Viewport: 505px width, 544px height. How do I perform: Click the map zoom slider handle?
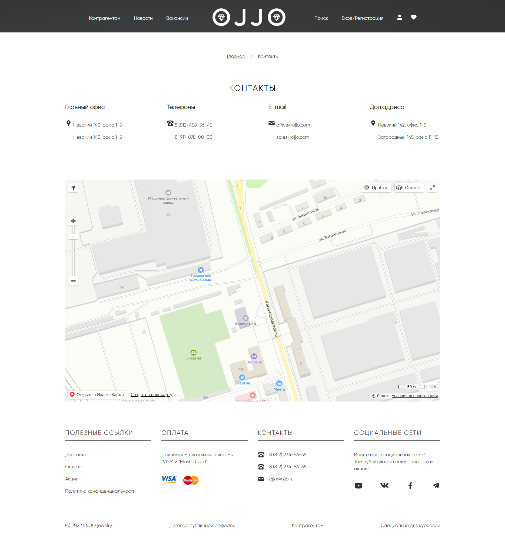pyautogui.click(x=73, y=237)
